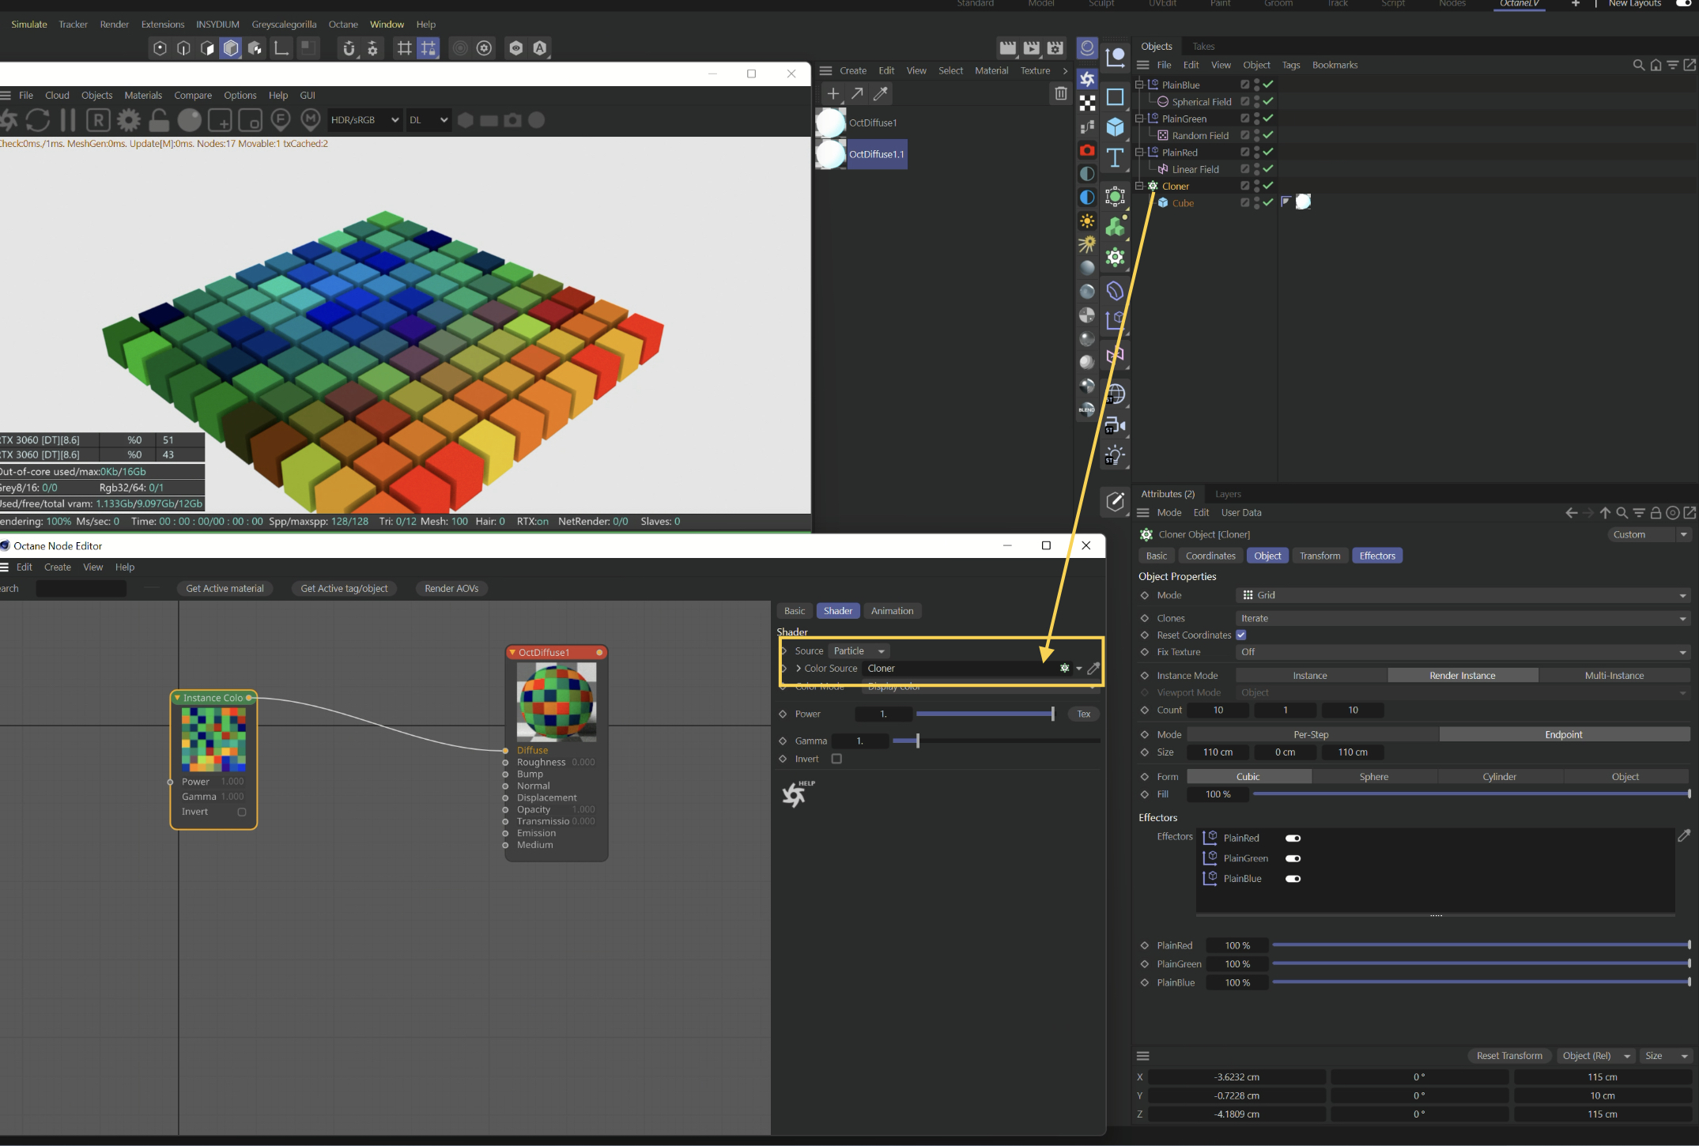Click the Render AOVs button
The height and width of the screenshot is (1146, 1699).
point(451,588)
